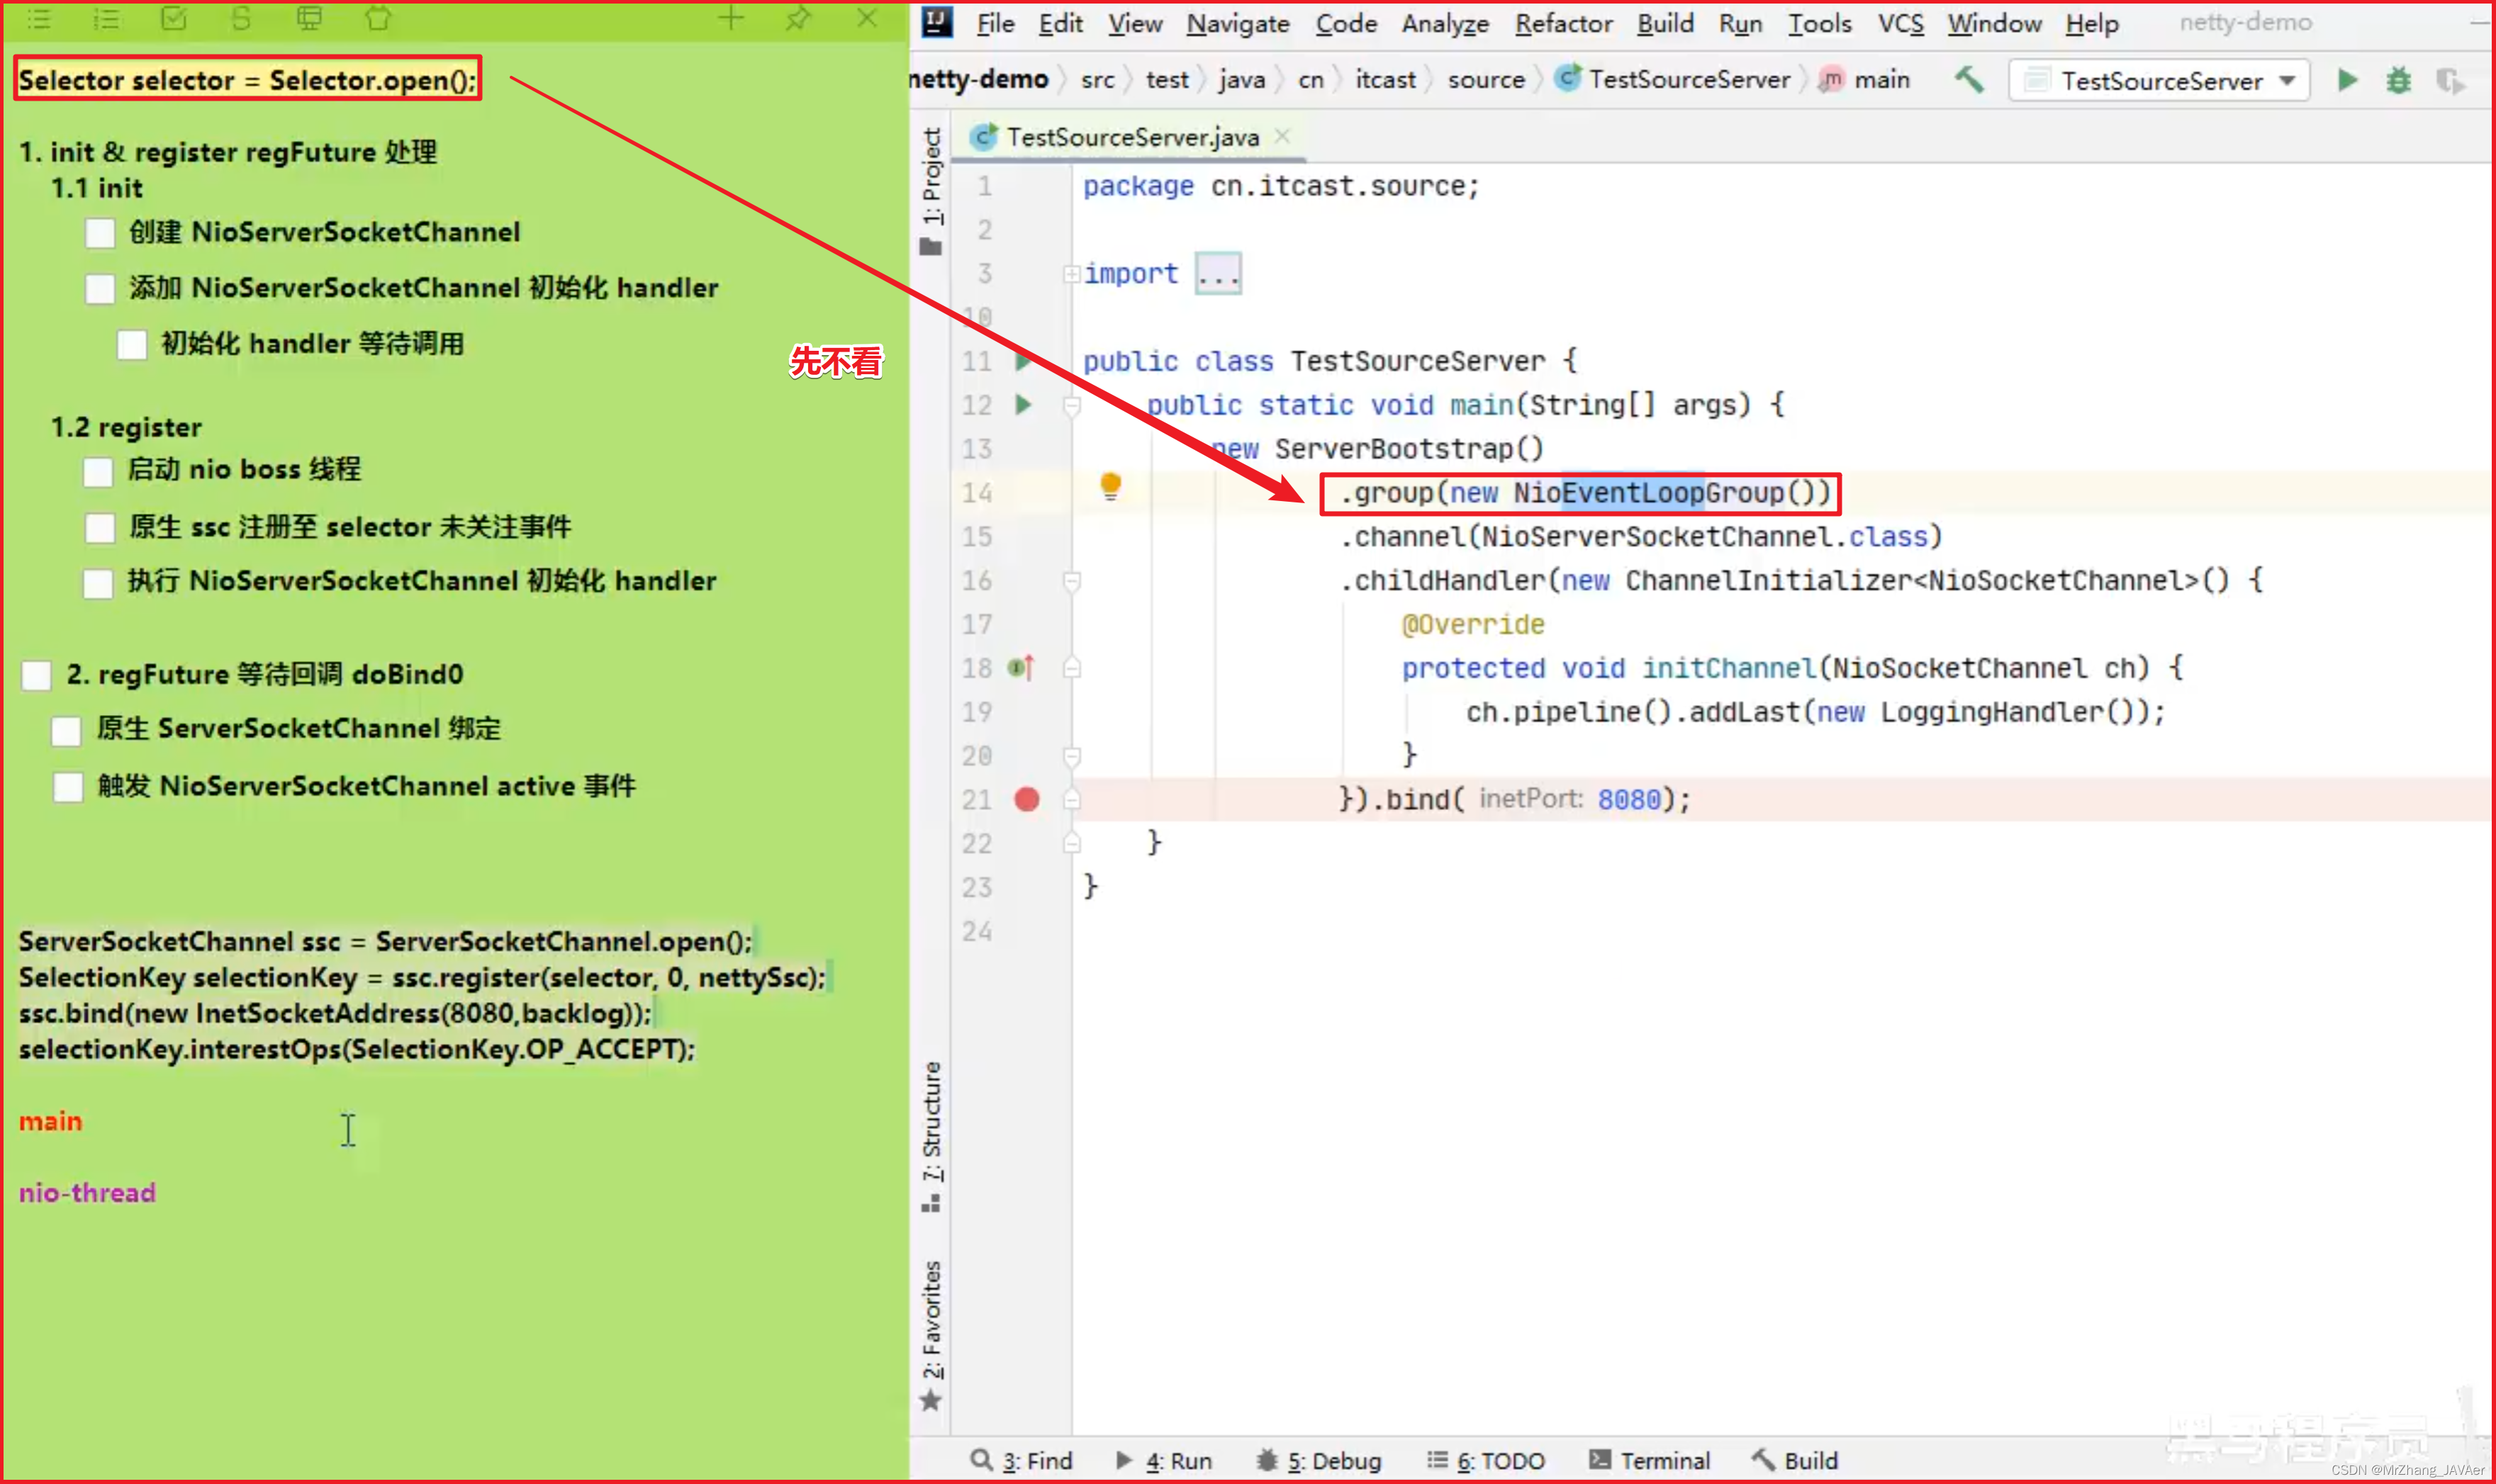This screenshot has height=1484, width=2496.
Task: Open the TestSourceServer run configuration dropdown
Action: (2159, 80)
